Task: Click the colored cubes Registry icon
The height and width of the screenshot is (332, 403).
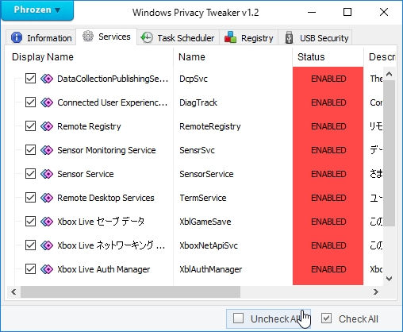Action: [x=230, y=37]
